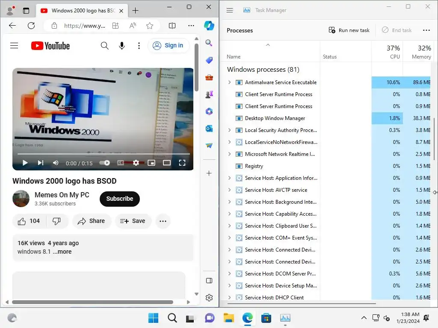Open Edge sidebar Search icon
Screen dimensions: 438x328
coord(209,43)
